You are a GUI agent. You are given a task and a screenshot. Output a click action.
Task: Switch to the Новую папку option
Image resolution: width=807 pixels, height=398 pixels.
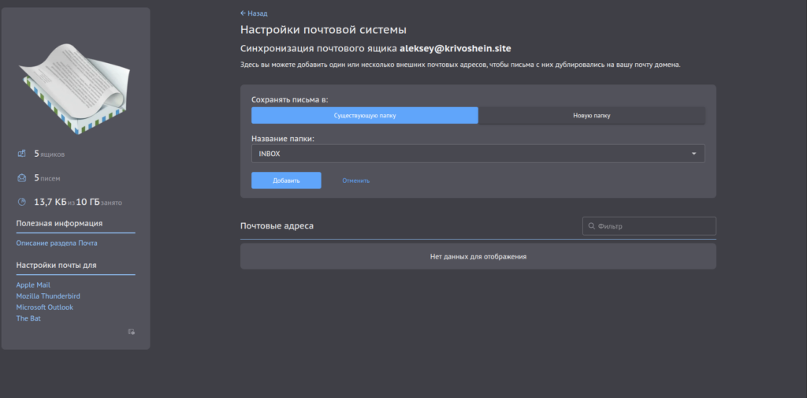pyautogui.click(x=591, y=115)
